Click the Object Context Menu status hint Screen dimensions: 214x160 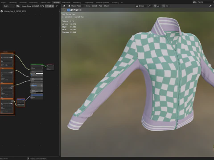pos(38,159)
